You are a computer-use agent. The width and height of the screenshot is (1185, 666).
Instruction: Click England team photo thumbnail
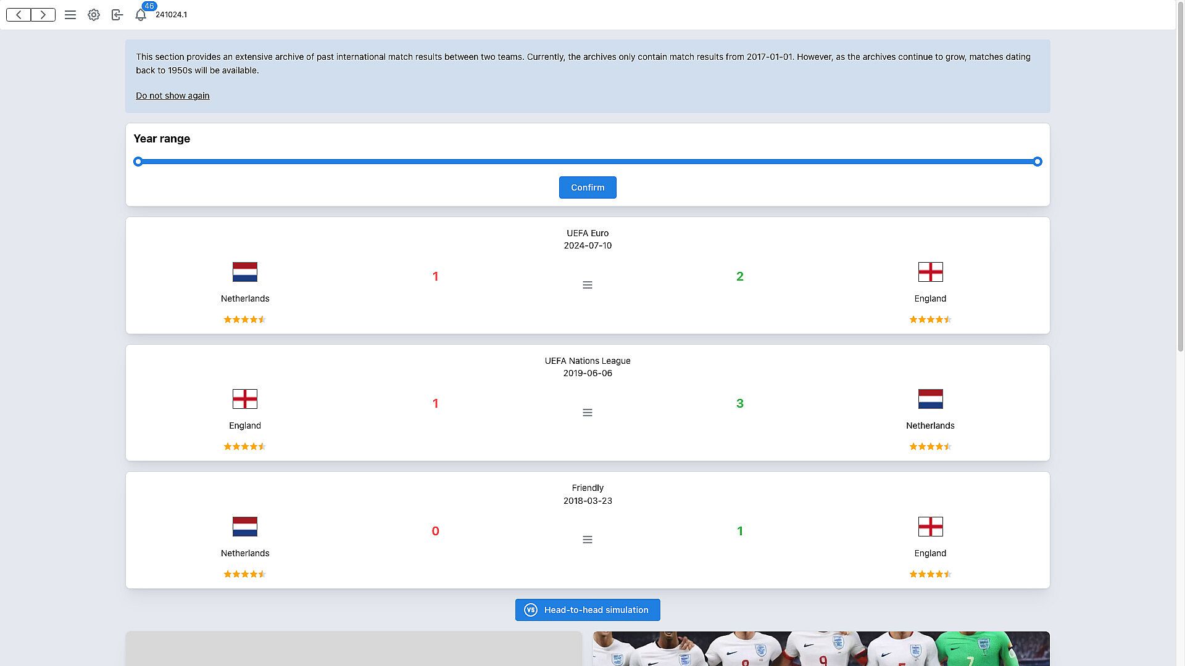tap(821, 649)
